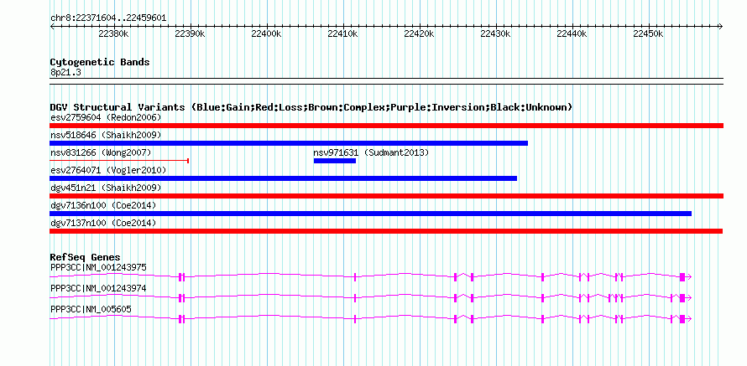Select the PPP3CC NM_005605 gene model track
This screenshot has width=747, height=366.
pyautogui.click(x=371, y=318)
